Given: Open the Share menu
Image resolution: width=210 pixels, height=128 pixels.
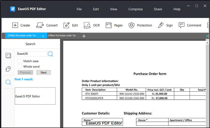Looking at the screenshot, I should click(158, 9).
